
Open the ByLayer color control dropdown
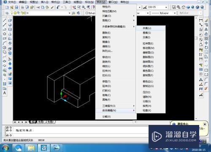click(90, 13)
